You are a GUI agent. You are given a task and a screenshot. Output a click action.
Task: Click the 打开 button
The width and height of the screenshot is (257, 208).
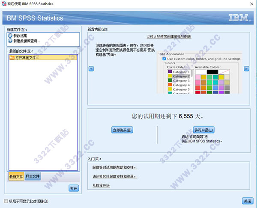(74, 188)
